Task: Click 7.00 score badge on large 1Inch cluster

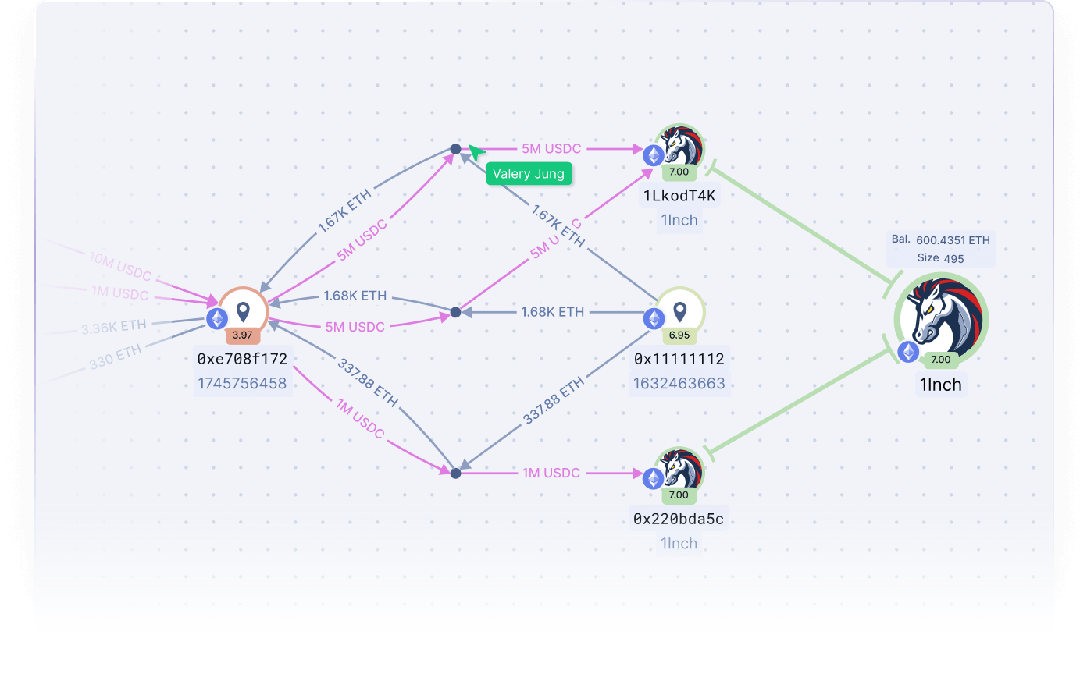Action: tap(941, 360)
